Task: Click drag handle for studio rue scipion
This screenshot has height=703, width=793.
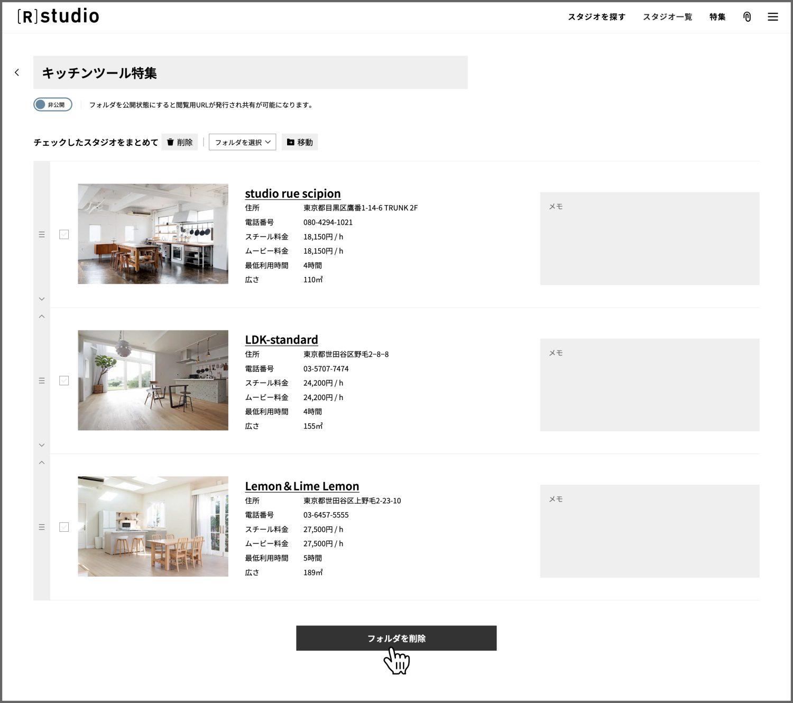Action: [42, 234]
